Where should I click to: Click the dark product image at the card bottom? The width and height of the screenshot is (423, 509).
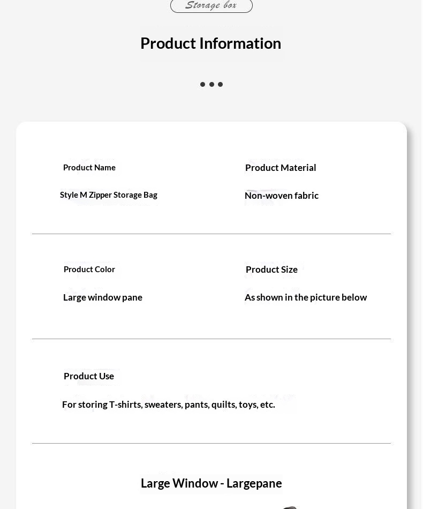pyautogui.click(x=289, y=507)
